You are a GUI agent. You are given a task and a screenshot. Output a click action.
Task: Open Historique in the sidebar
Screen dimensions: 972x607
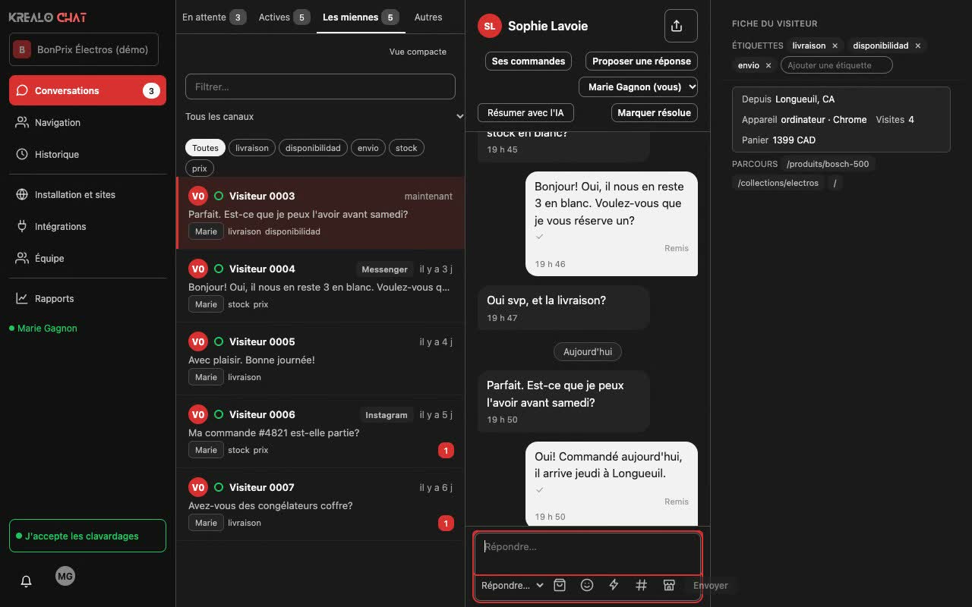point(87,154)
